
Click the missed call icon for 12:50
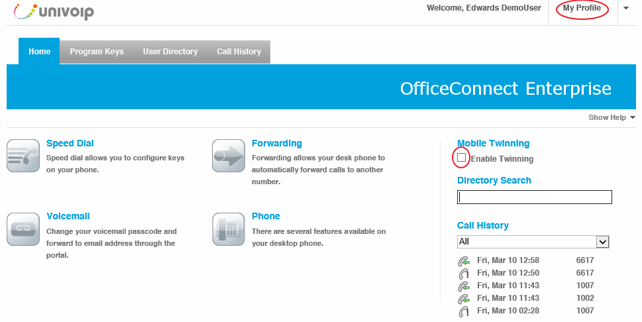[x=464, y=273]
